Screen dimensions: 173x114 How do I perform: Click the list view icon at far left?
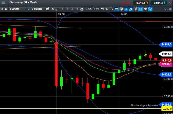(x=1, y=9)
